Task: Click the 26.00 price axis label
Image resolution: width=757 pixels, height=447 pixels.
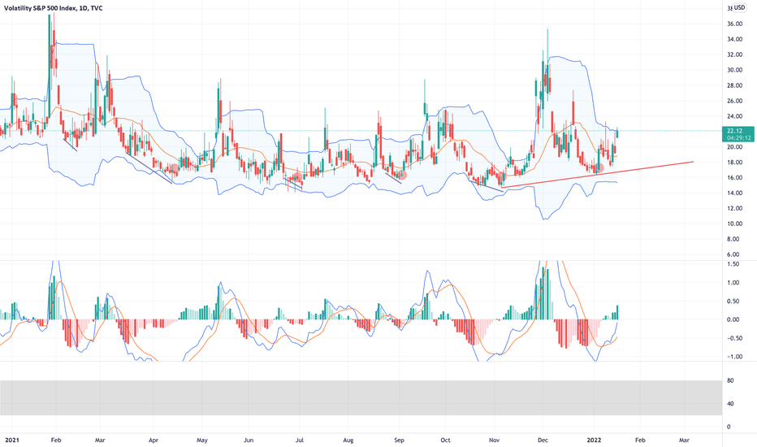Action: pos(734,101)
